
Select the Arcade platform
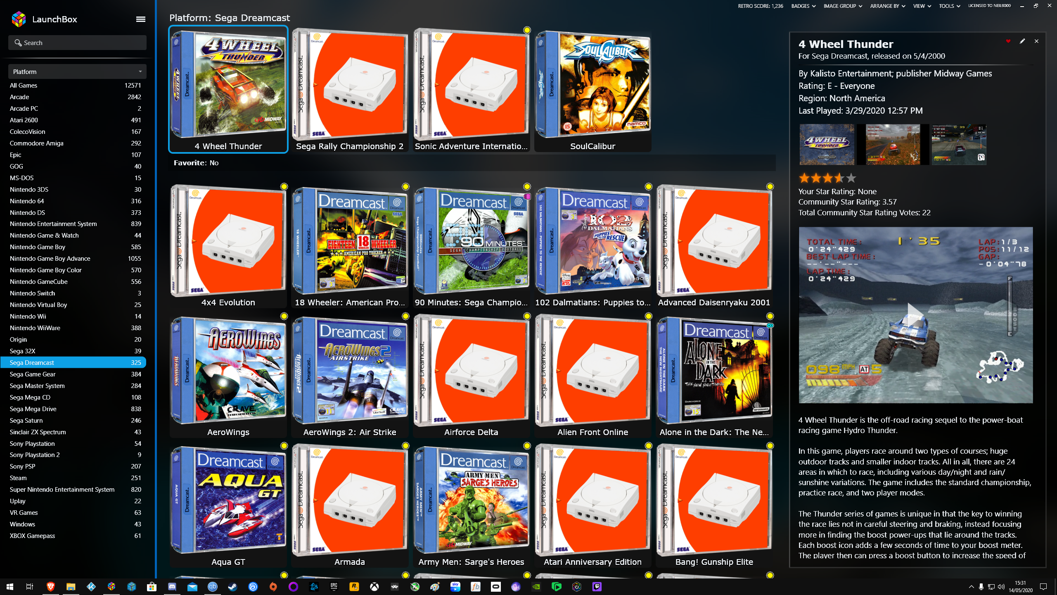pyautogui.click(x=73, y=97)
